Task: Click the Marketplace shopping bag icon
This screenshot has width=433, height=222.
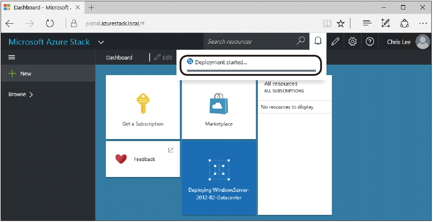Action: click(219, 104)
